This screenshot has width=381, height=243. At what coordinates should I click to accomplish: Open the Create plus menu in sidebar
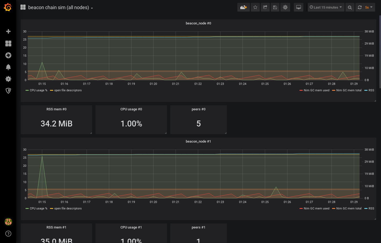(x=8, y=31)
